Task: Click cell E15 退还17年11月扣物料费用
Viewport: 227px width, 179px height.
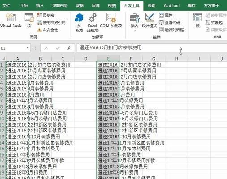Action: tap(108, 149)
